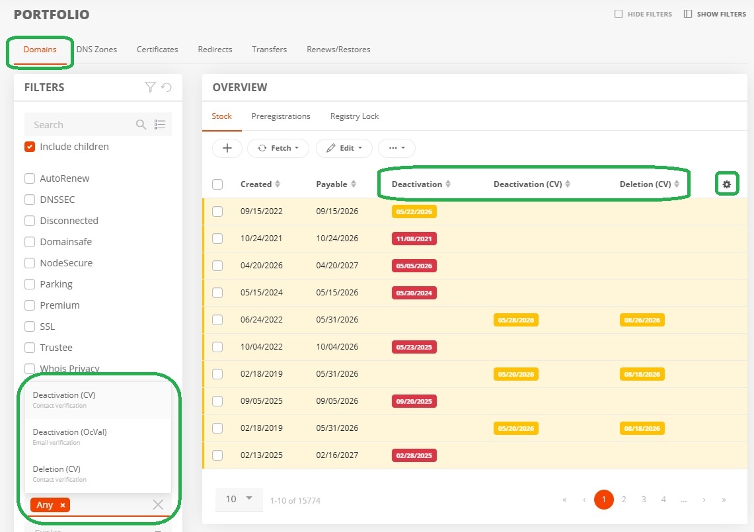Viewport: 754px width, 532px height.
Task: Go to the previous page chevron
Action: (x=584, y=500)
